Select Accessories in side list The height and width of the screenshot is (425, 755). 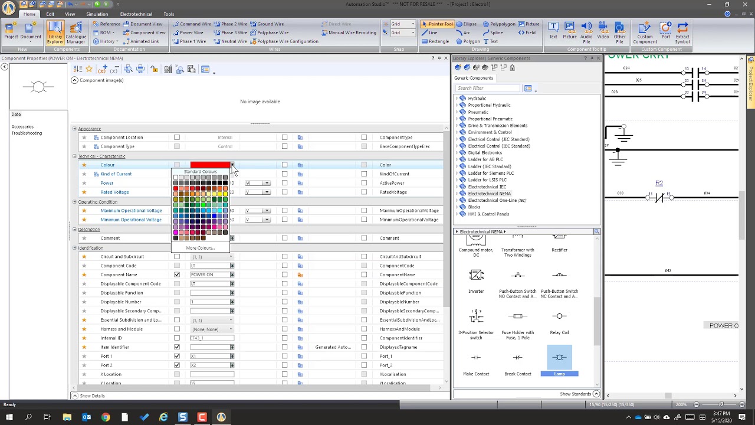pos(22,126)
